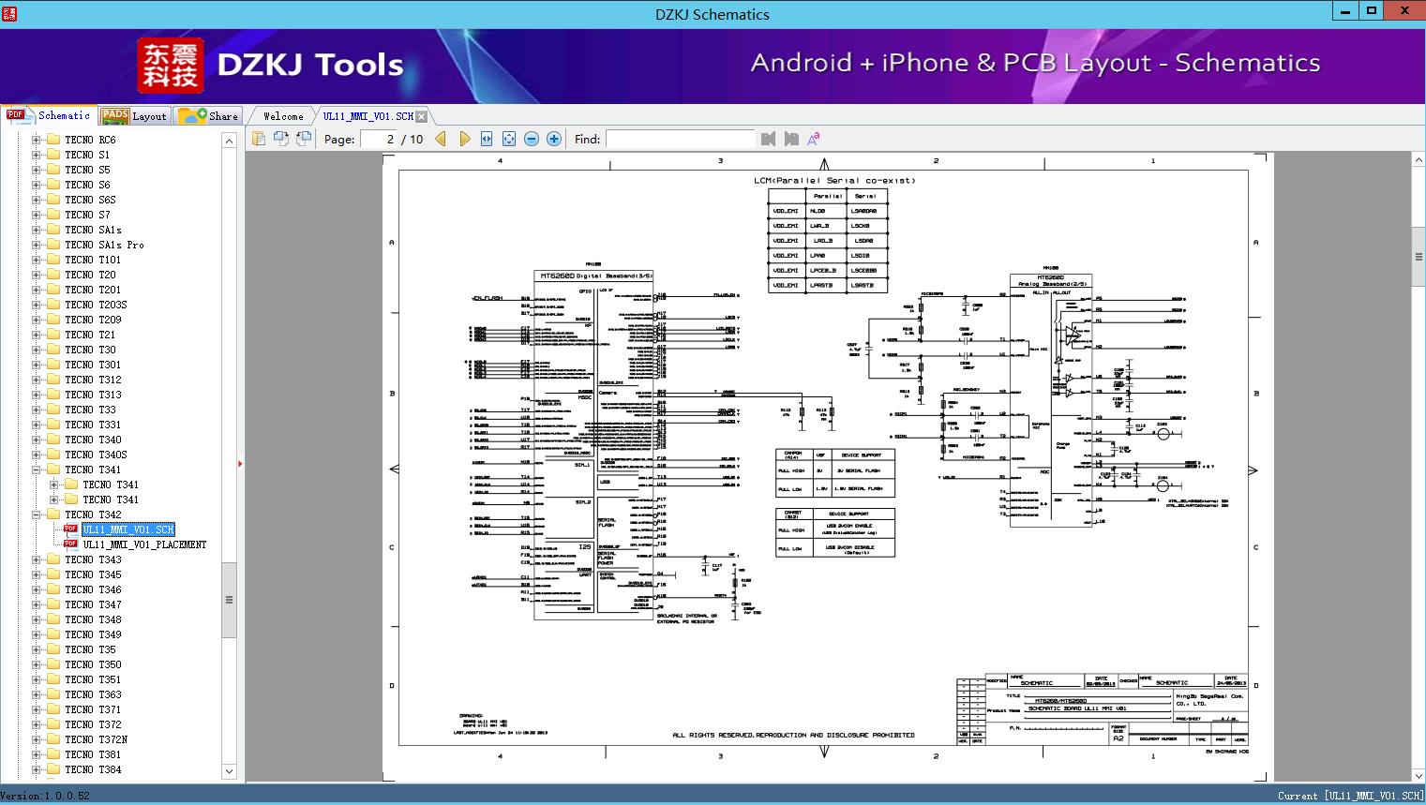The image size is (1426, 805).
Task: Click the TECNO T384 folder icon
Action: (x=53, y=769)
